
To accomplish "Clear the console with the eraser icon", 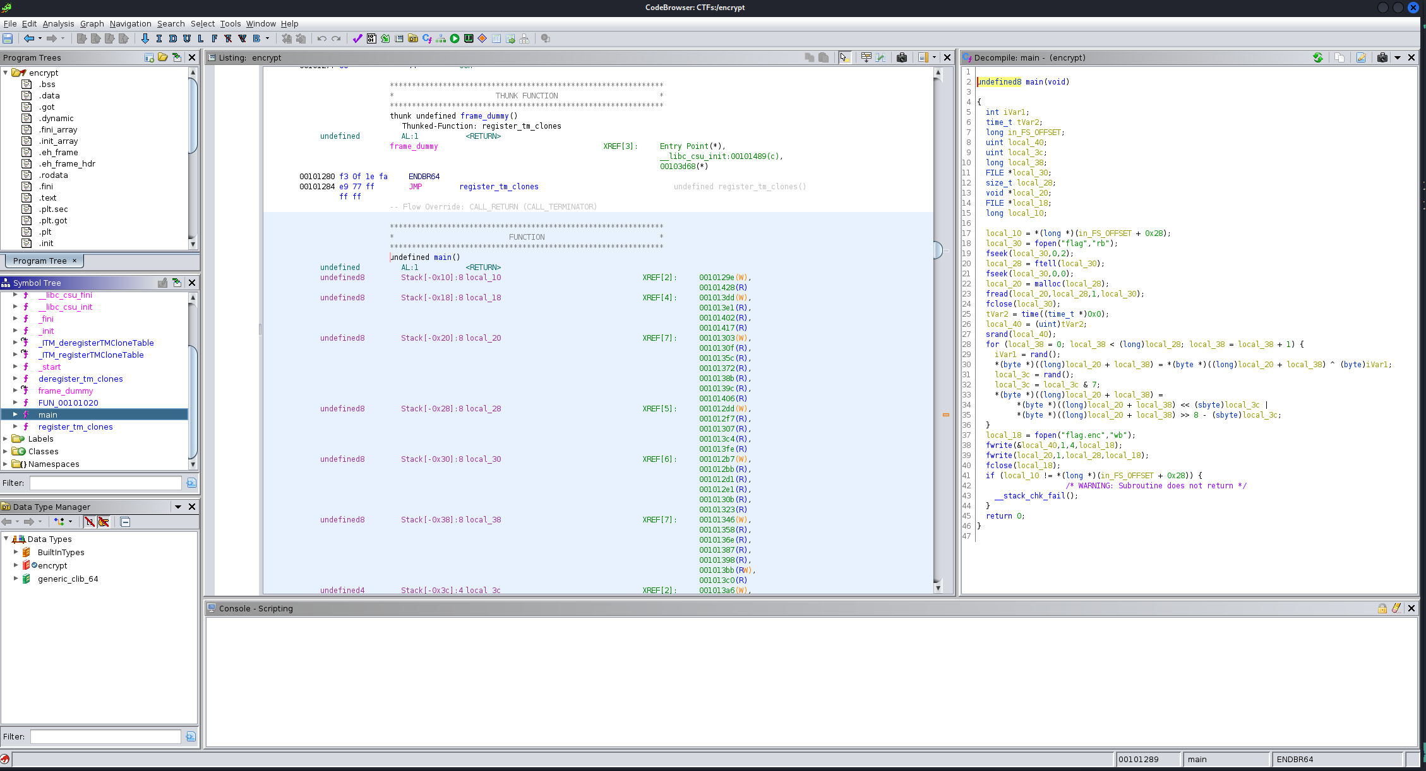I will (x=1396, y=608).
